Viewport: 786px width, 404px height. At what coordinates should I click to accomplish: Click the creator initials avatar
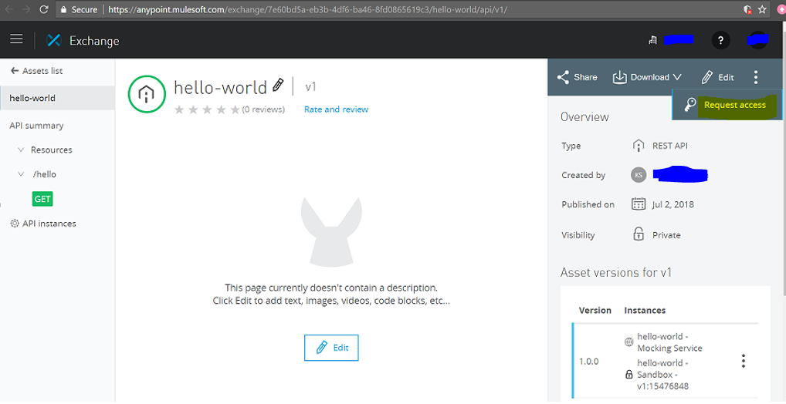[638, 175]
